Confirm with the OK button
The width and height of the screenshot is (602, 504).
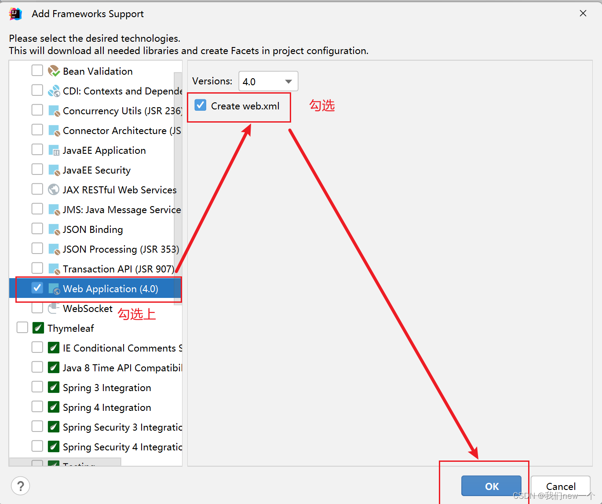[x=491, y=486]
